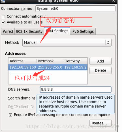Switch to the Wired tab

click(8, 31)
